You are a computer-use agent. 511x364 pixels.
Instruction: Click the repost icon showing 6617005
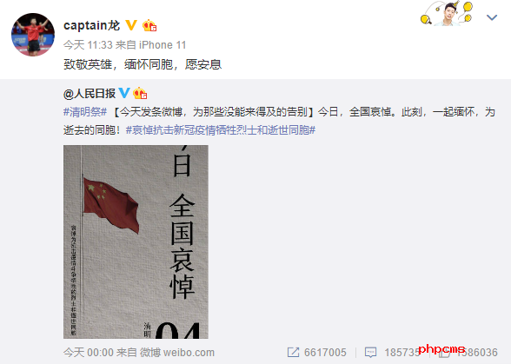[293, 352]
